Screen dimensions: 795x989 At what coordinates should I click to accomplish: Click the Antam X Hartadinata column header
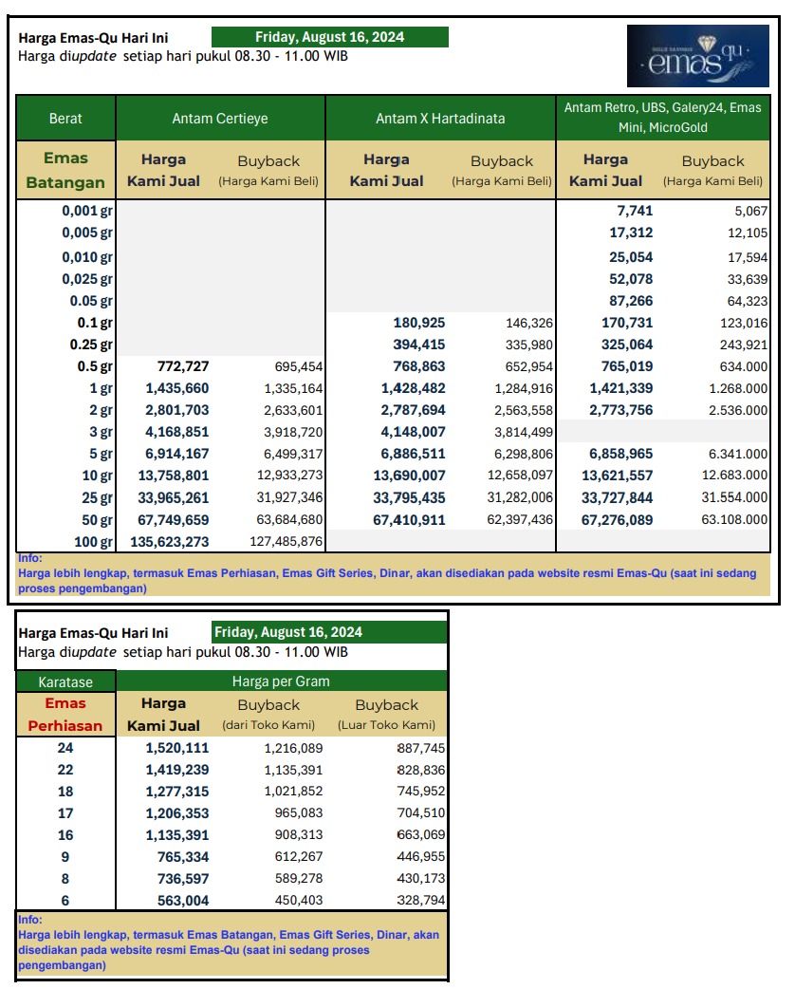pyautogui.click(x=440, y=118)
